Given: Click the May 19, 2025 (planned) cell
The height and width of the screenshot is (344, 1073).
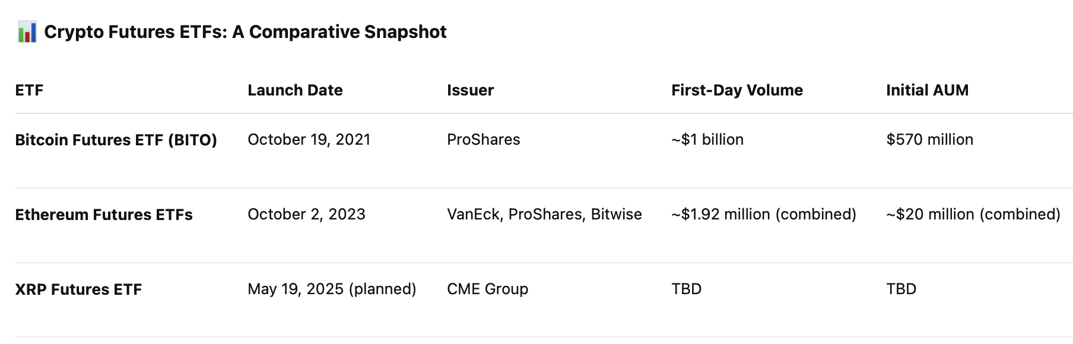Looking at the screenshot, I should pos(332,289).
